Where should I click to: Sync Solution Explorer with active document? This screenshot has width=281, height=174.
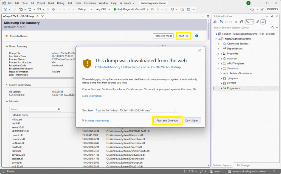(x=231, y=22)
